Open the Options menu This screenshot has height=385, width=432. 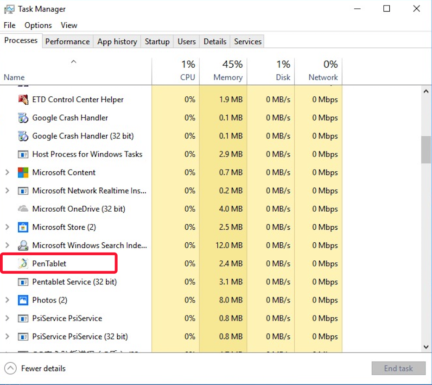click(38, 25)
